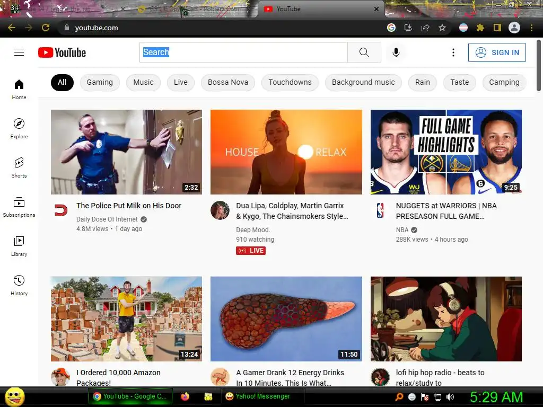Open History in sidebar
The width and height of the screenshot is (543, 407).
pyautogui.click(x=19, y=285)
